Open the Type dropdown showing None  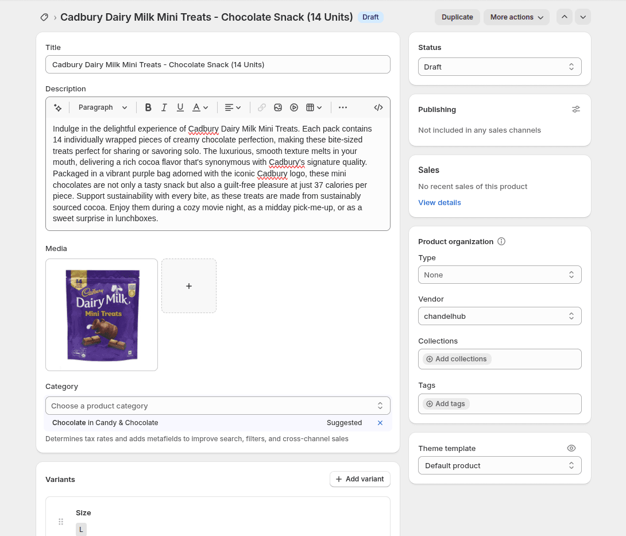(500, 275)
